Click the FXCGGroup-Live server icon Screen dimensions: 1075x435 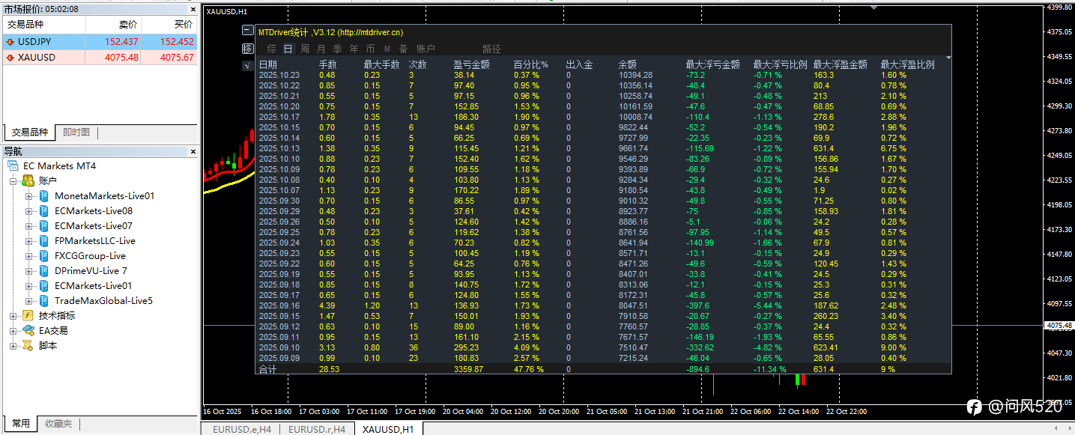pos(44,256)
